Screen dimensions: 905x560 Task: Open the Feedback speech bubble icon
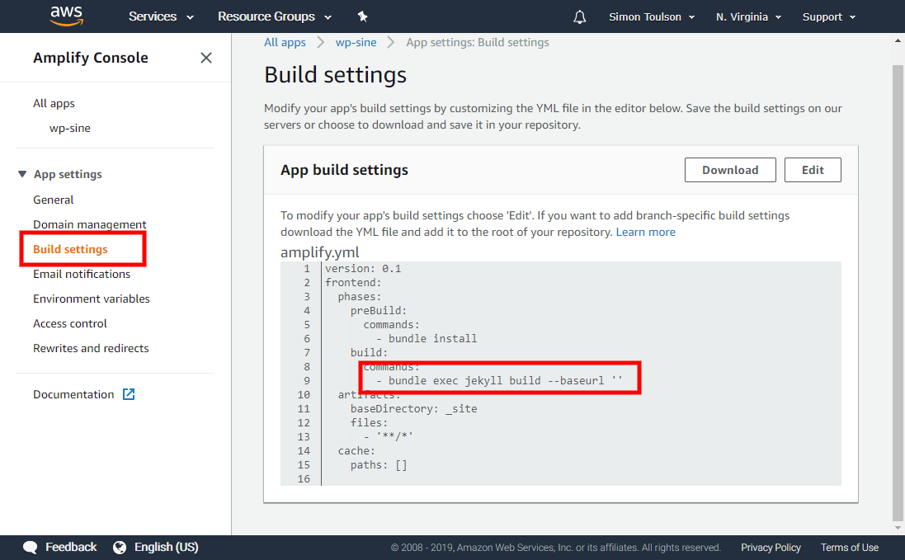pos(30,548)
